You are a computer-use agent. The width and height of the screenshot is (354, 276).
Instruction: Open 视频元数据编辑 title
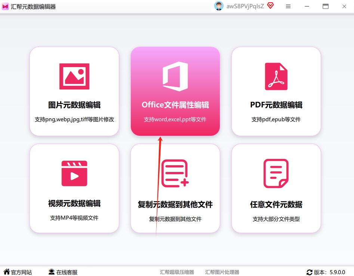74,203
